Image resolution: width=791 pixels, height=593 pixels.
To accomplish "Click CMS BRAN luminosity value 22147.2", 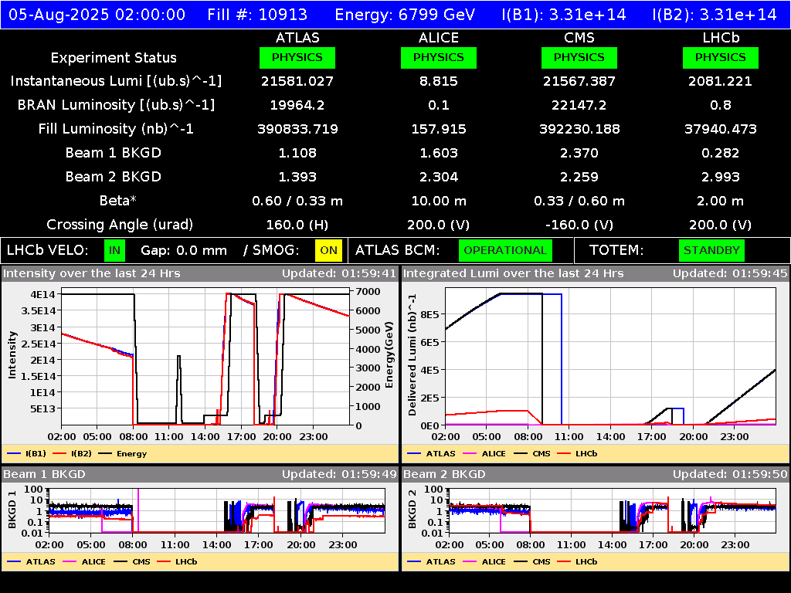I will [579, 105].
